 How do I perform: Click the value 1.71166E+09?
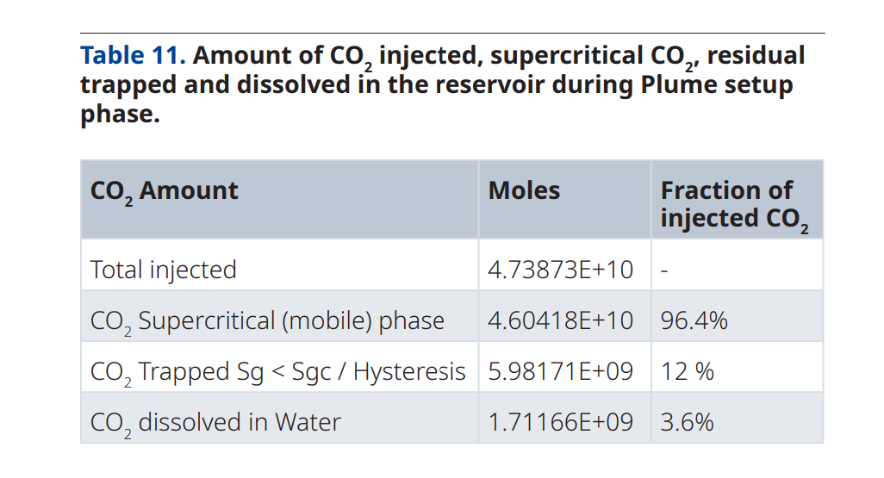[x=560, y=423]
